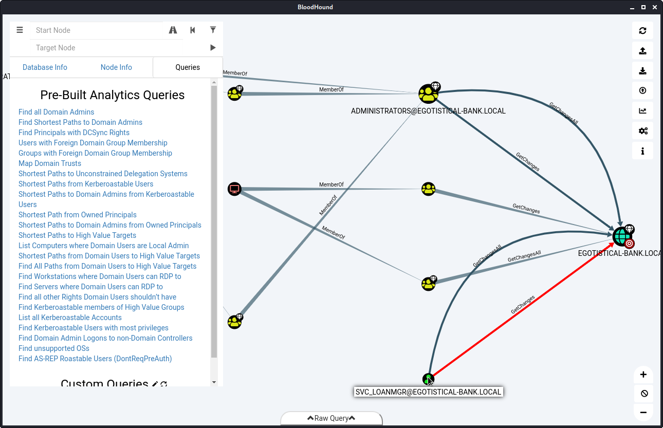Run List all Kerberoastable Accounts query
This screenshot has width=663, height=428.
[70, 318]
